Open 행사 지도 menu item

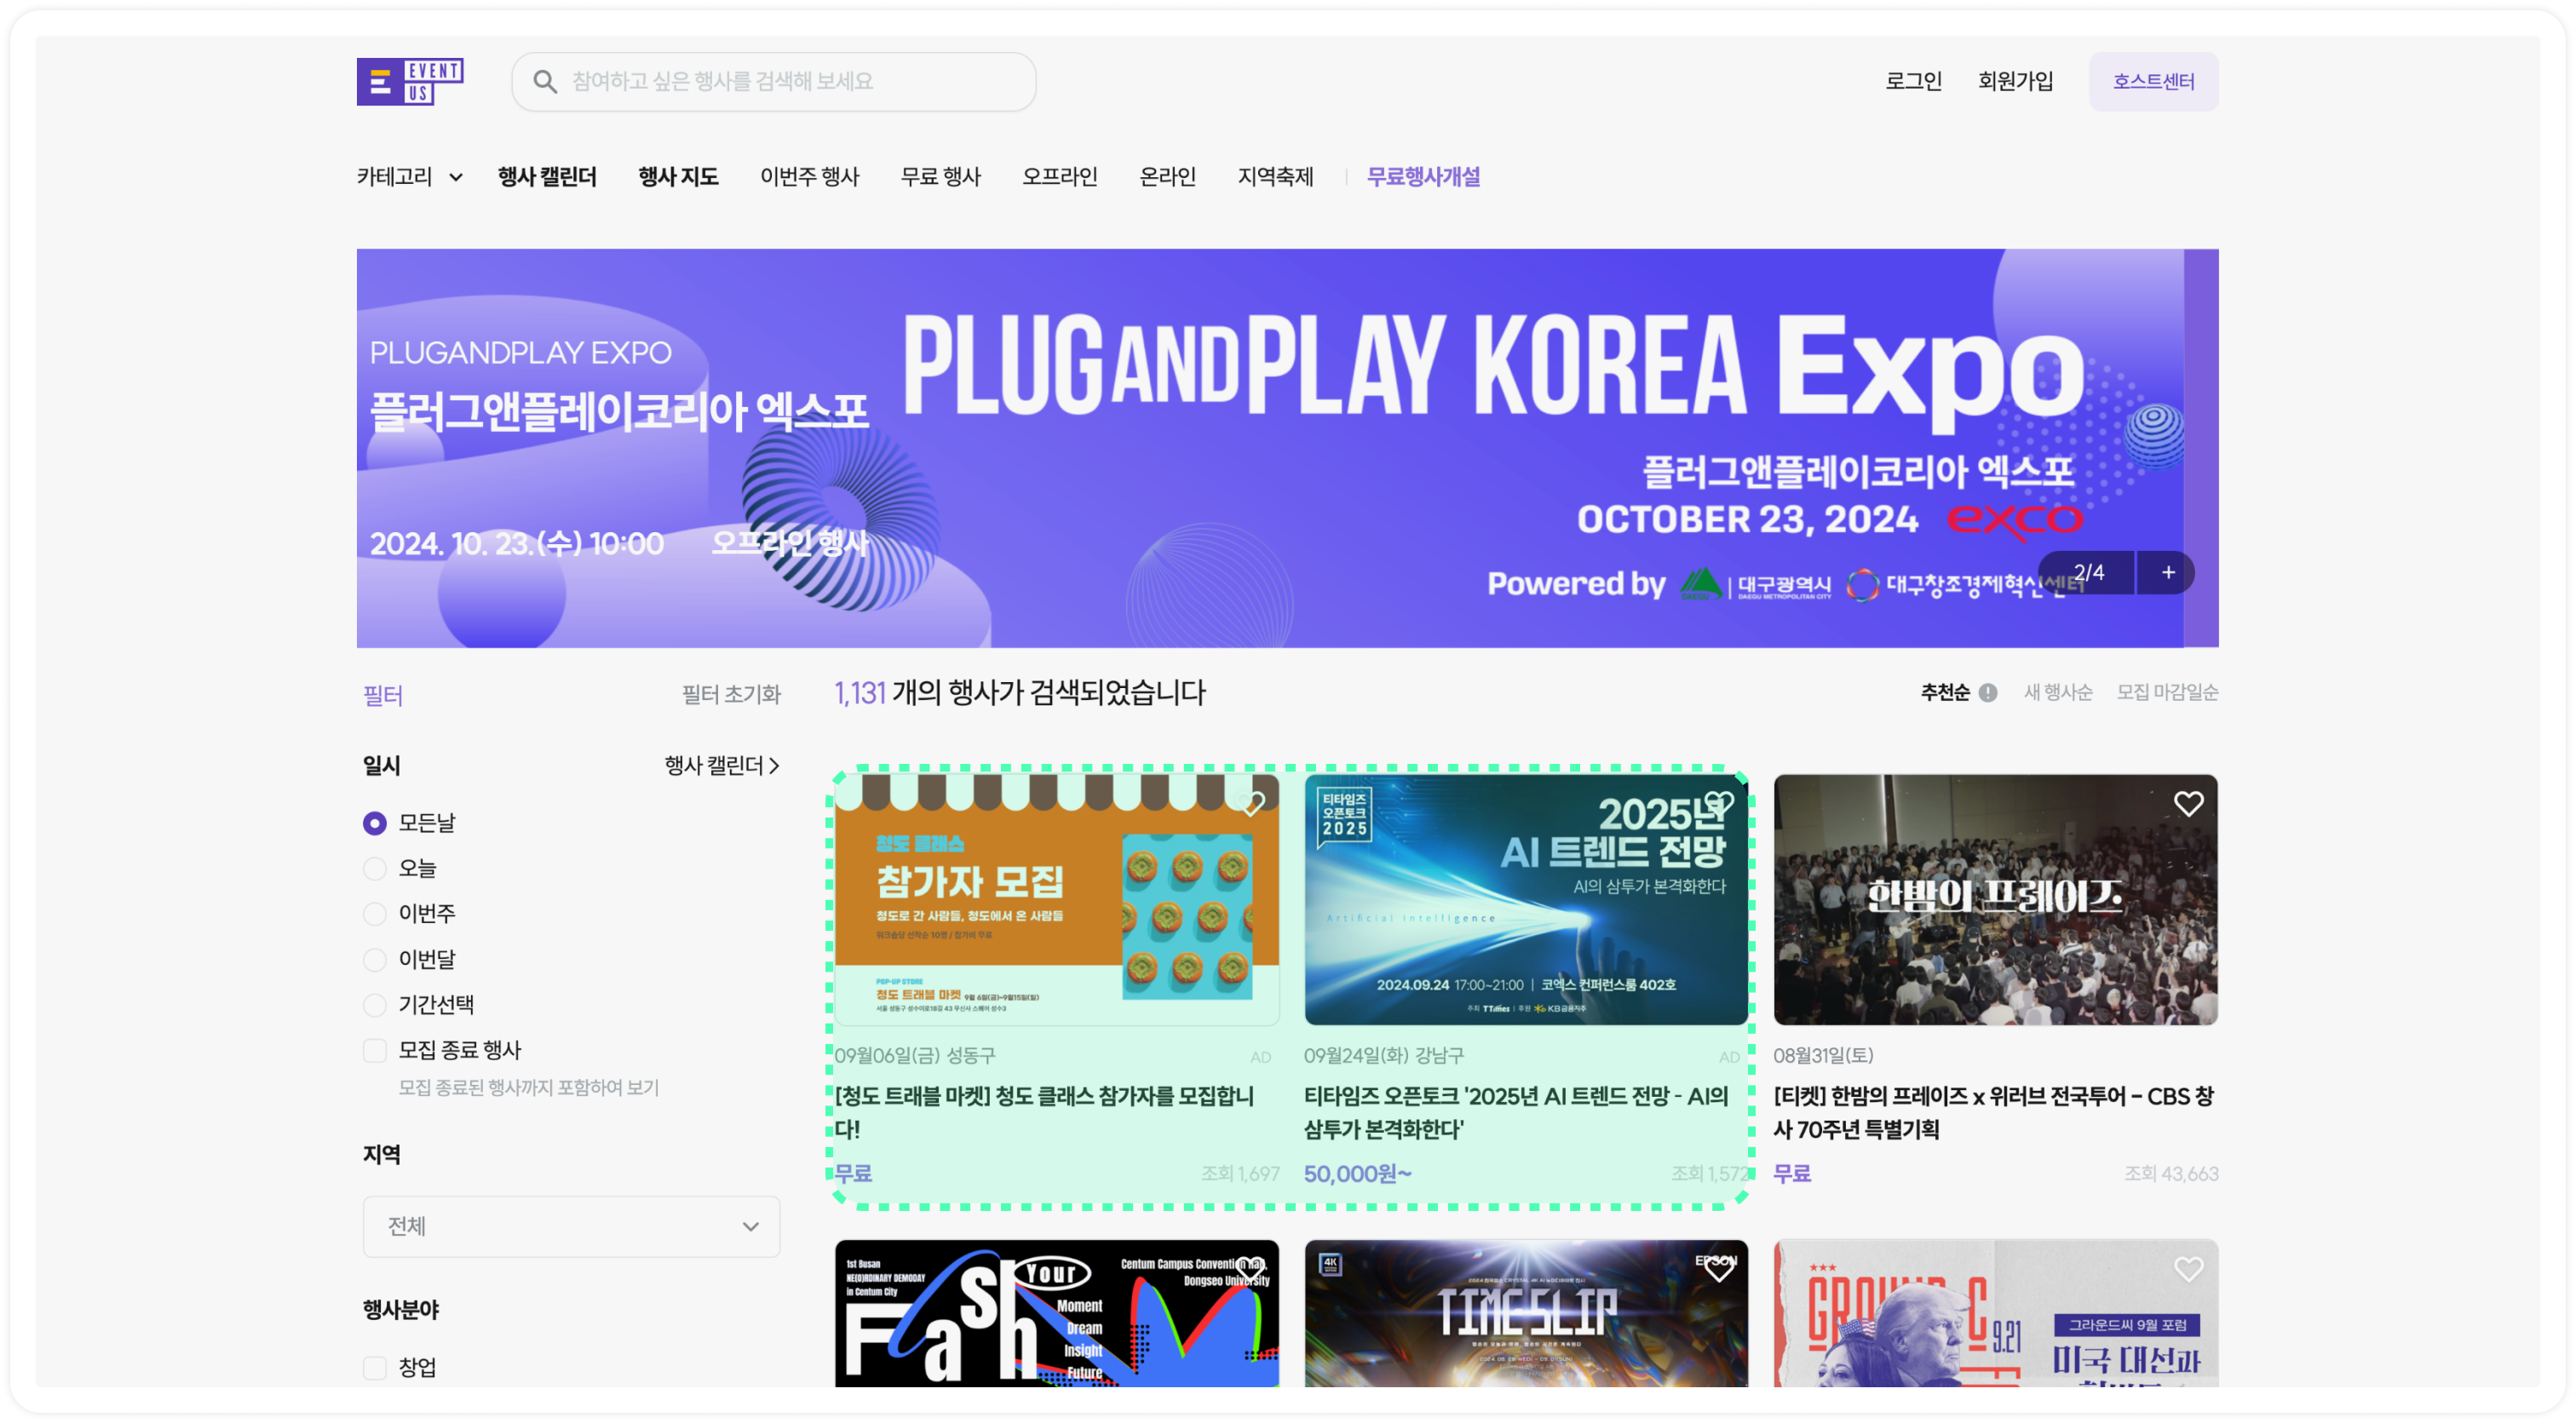pyautogui.click(x=678, y=177)
